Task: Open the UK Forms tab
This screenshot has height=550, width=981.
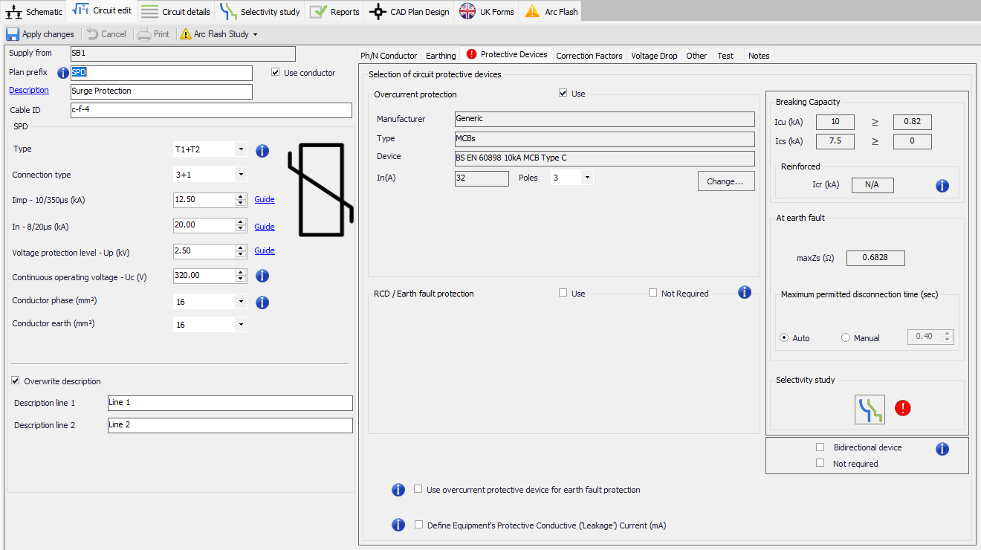Action: point(488,11)
